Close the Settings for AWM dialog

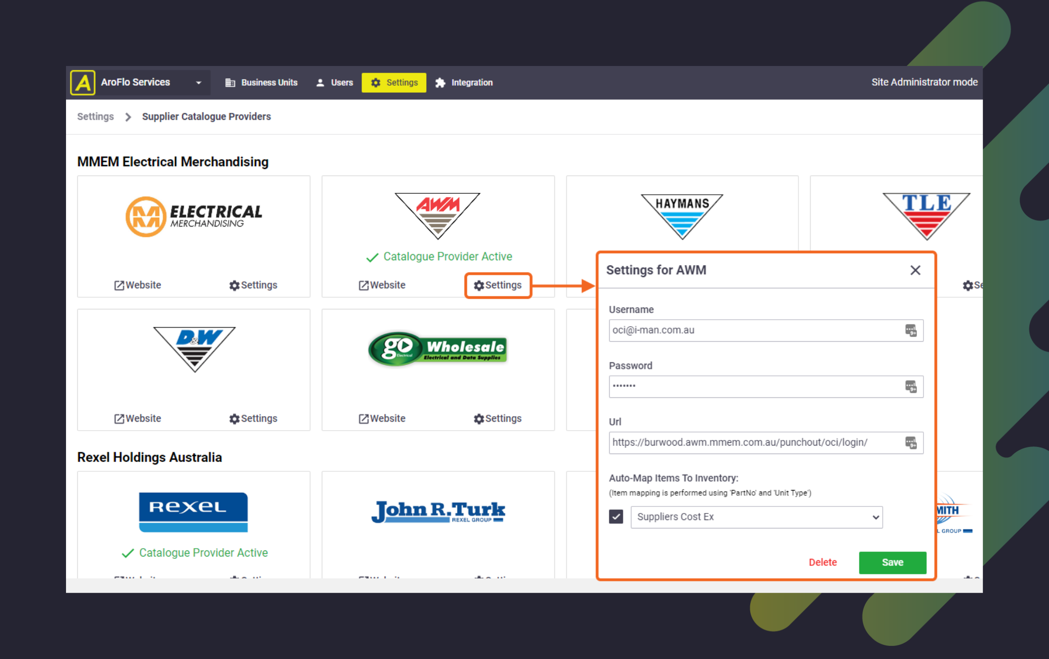916,270
